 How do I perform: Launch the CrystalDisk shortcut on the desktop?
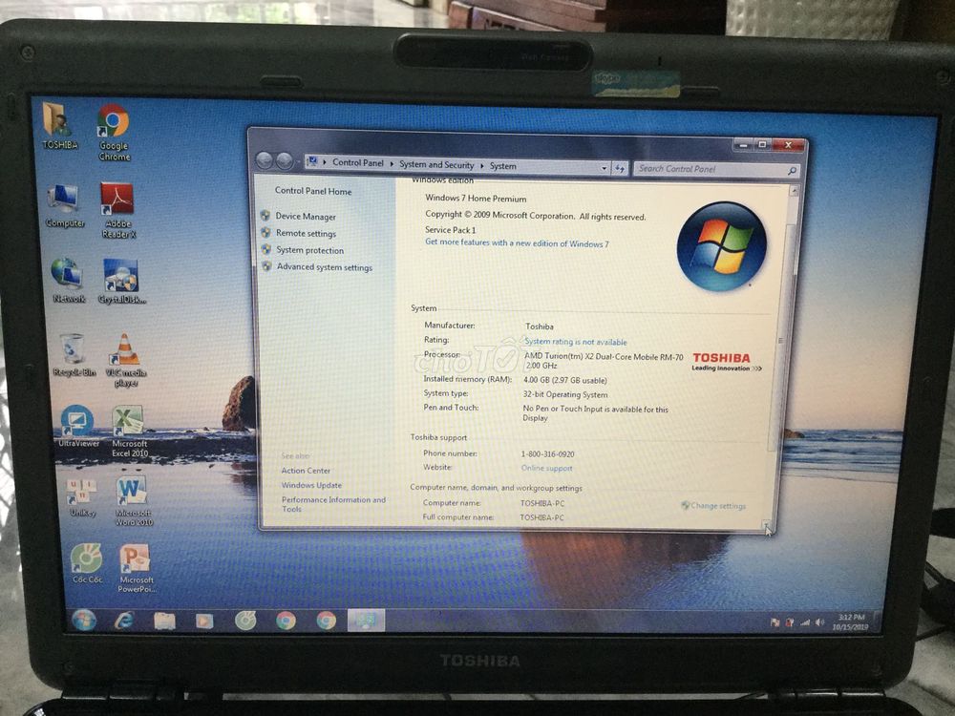click(120, 282)
